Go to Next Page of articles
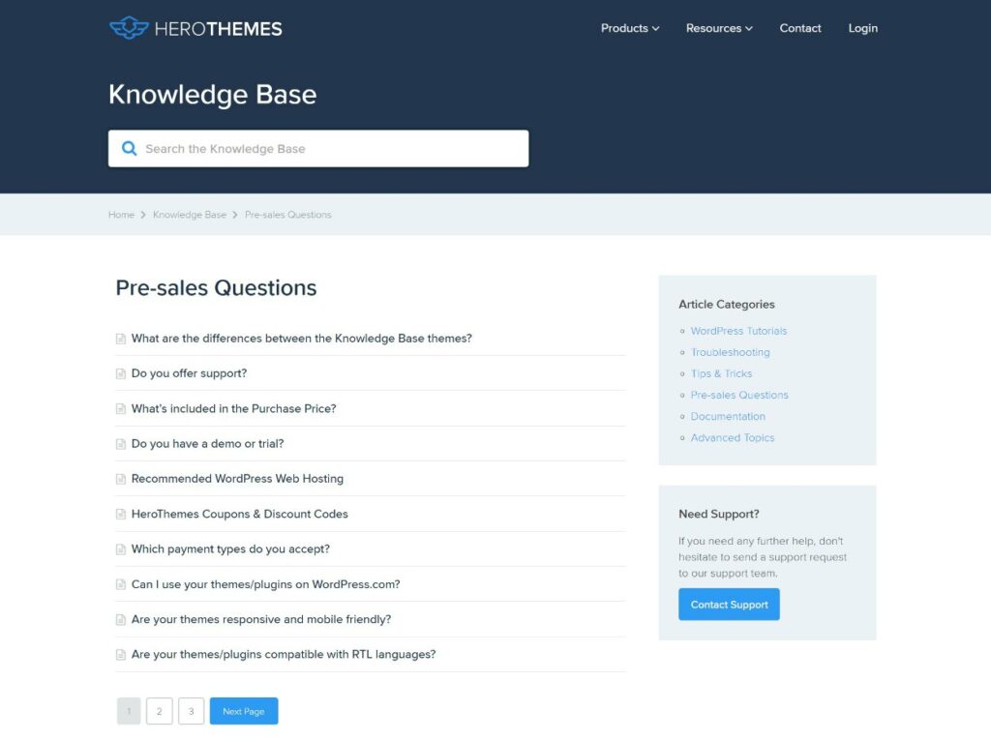Screen dimensions: 991x741 pos(243,710)
